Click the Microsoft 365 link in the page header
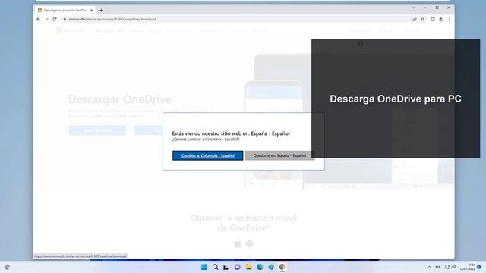 pos(109,30)
